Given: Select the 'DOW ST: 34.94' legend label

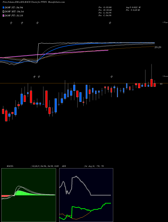Looking at the screenshot, I should [14, 8].
